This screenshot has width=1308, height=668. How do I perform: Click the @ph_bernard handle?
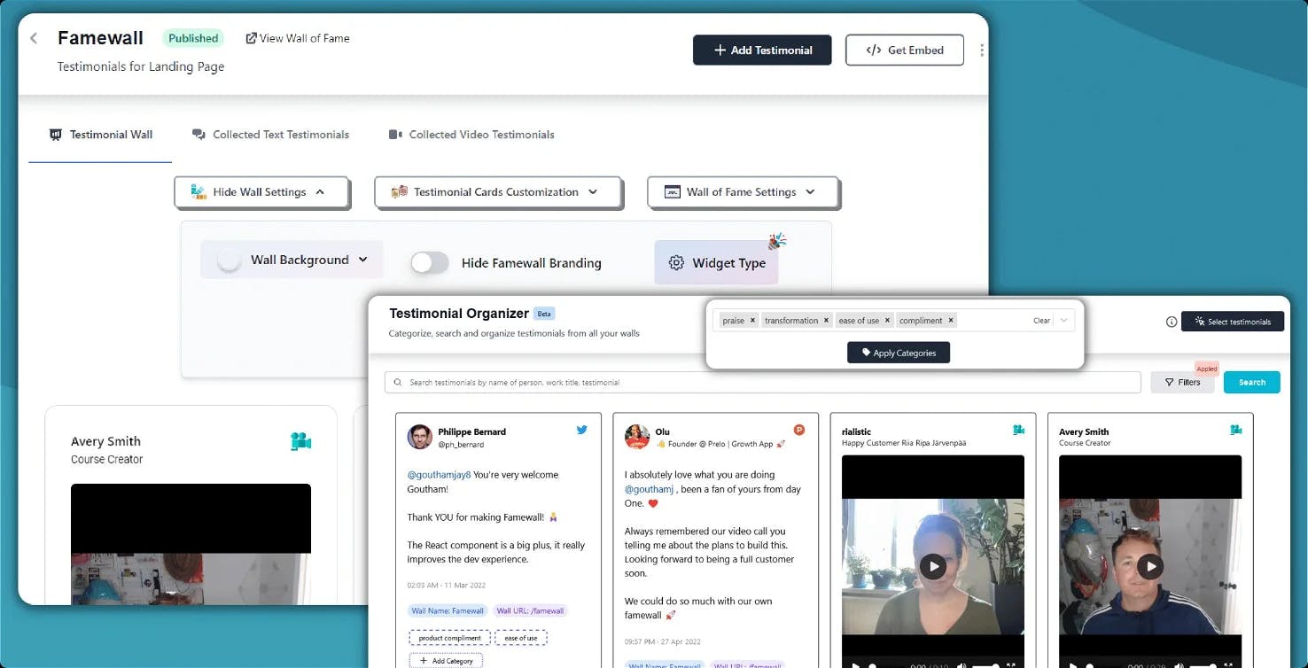coord(459,443)
